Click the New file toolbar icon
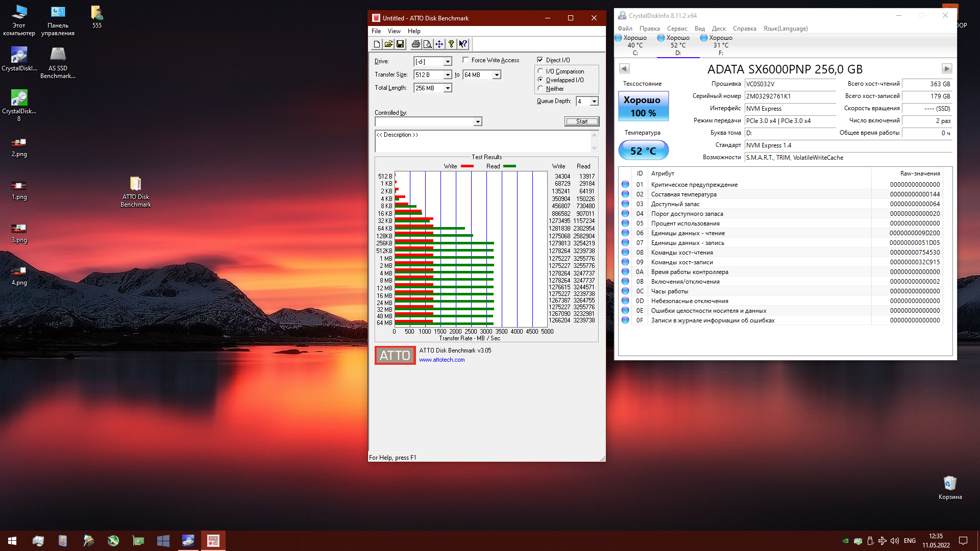Screen dimensions: 980x551 point(377,44)
